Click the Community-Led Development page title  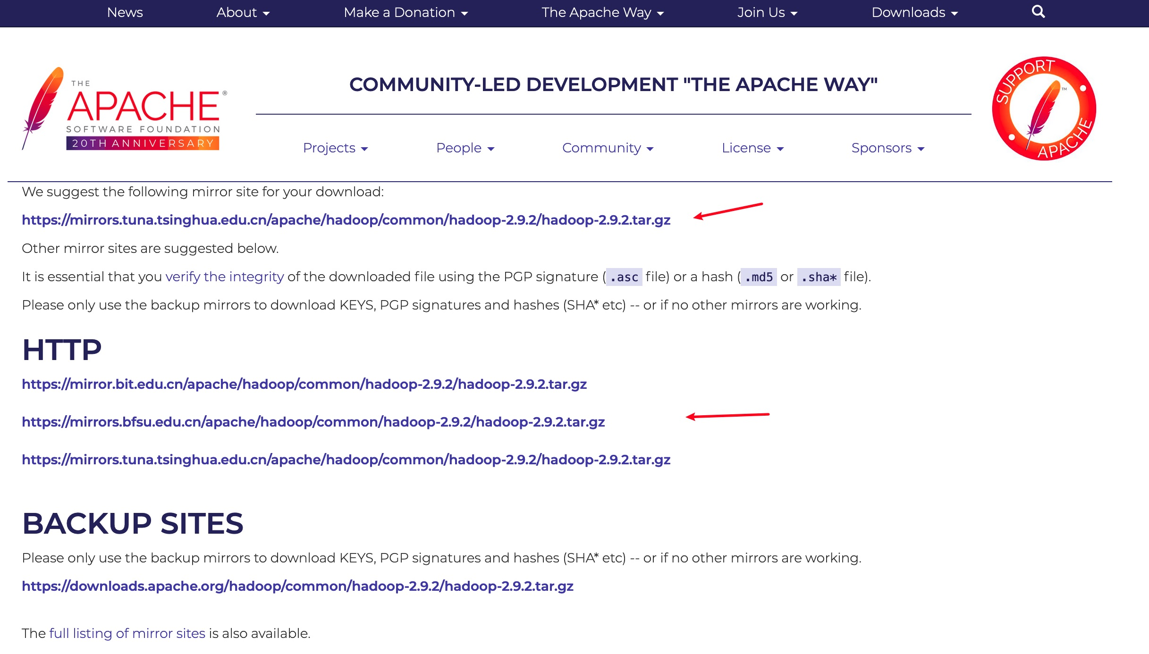pos(614,84)
